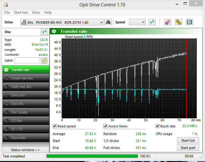Viewport: 205px width, 162px height.
Task: Open the Help menu
Action: tap(48, 12)
